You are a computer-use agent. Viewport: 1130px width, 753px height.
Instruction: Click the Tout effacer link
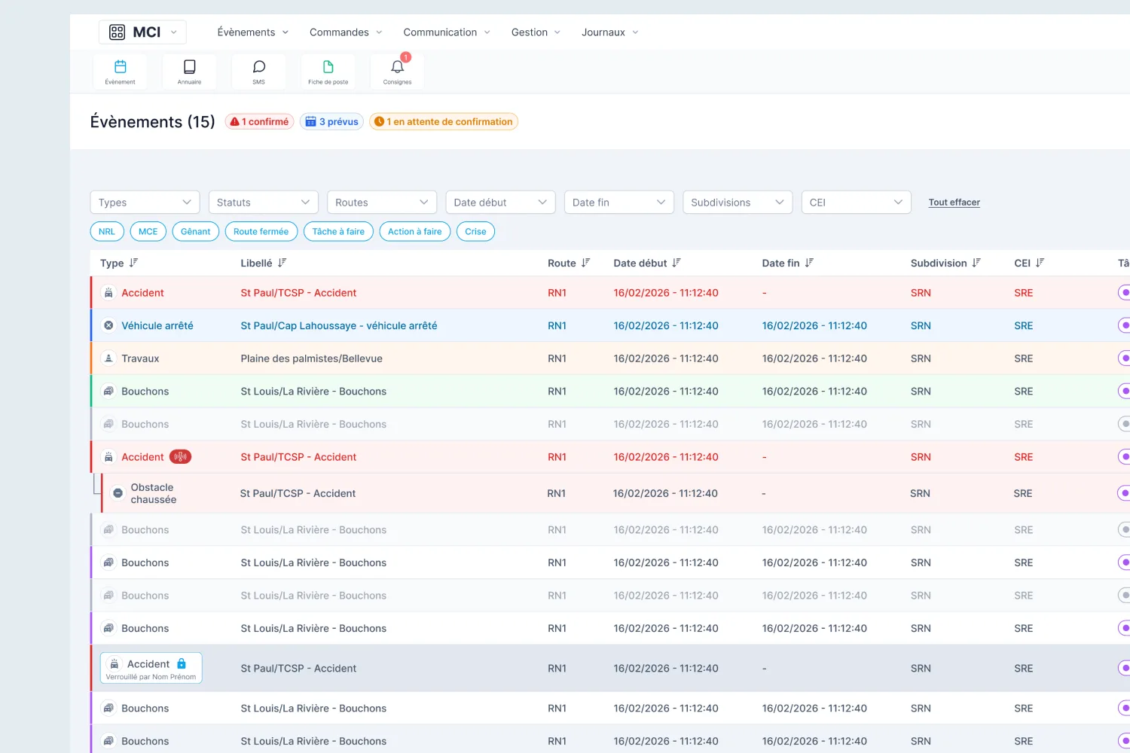[x=954, y=203]
